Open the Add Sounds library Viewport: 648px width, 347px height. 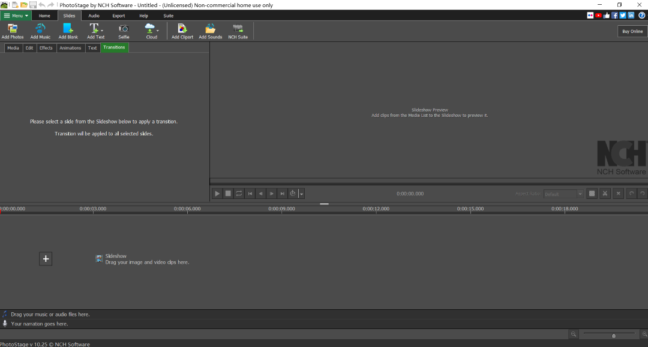[x=210, y=31]
